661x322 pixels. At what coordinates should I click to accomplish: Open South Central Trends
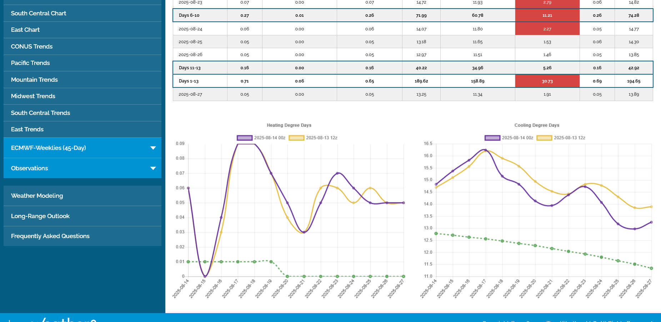(40, 113)
